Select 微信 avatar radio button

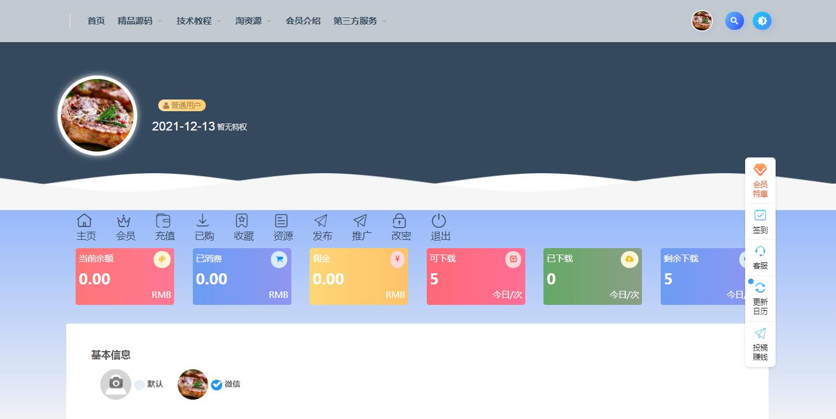216,385
